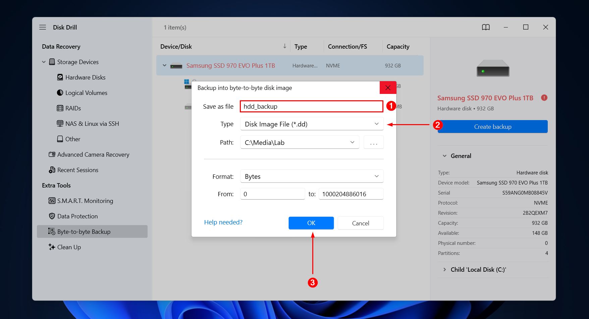Open Advanced Camera Recovery
The image size is (589, 319).
click(93, 155)
